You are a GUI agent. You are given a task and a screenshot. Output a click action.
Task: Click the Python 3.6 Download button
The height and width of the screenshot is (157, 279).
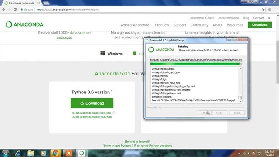(x=92, y=103)
